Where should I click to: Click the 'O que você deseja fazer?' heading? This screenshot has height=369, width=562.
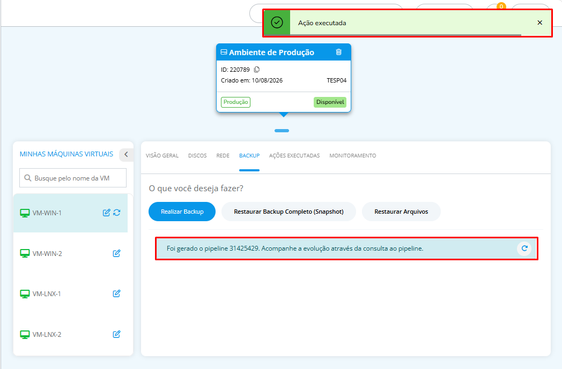[x=196, y=189]
